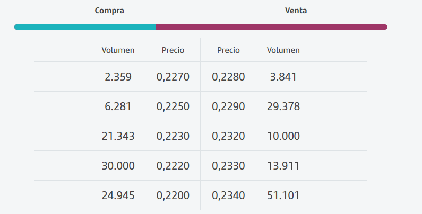422x214 pixels.
Task: Click the sell-side Precio column header
Action: 228,50
